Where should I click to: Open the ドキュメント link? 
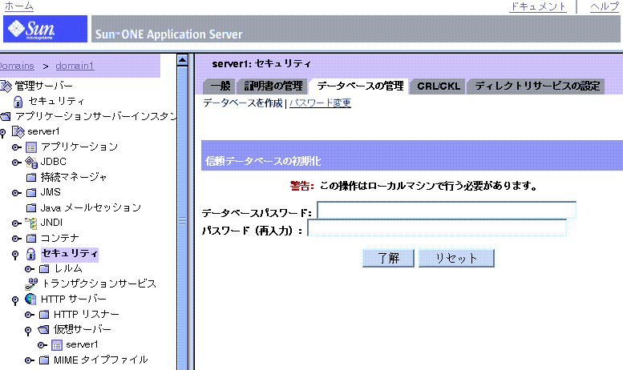[537, 6]
